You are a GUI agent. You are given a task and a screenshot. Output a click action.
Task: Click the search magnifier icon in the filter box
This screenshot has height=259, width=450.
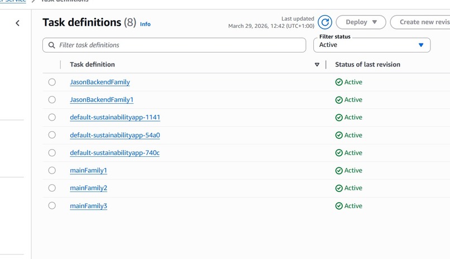52,45
